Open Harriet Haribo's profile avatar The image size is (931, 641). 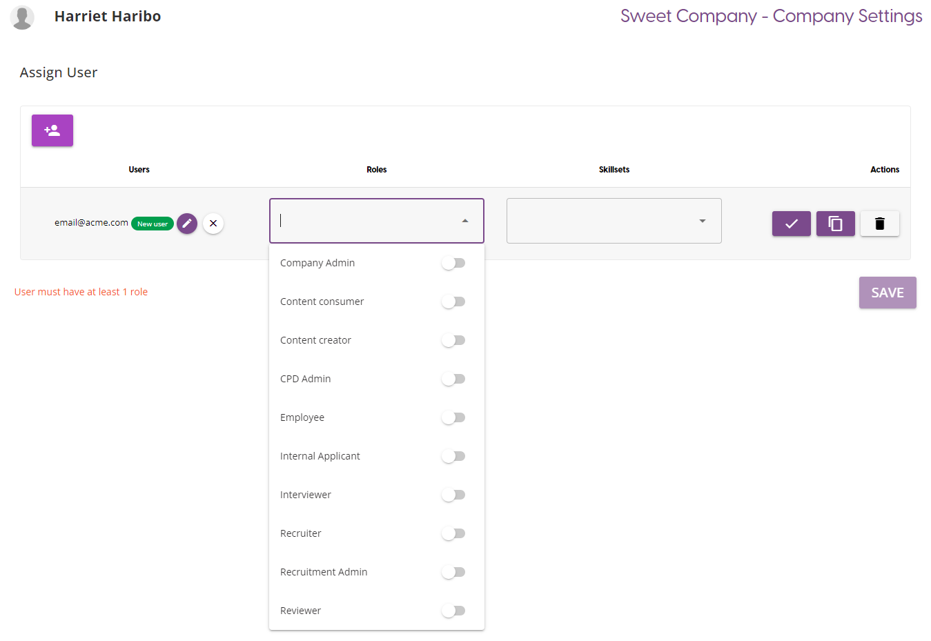click(23, 17)
